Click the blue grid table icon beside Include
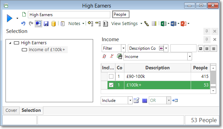This screenshot has height=129, width=223. 145,101
